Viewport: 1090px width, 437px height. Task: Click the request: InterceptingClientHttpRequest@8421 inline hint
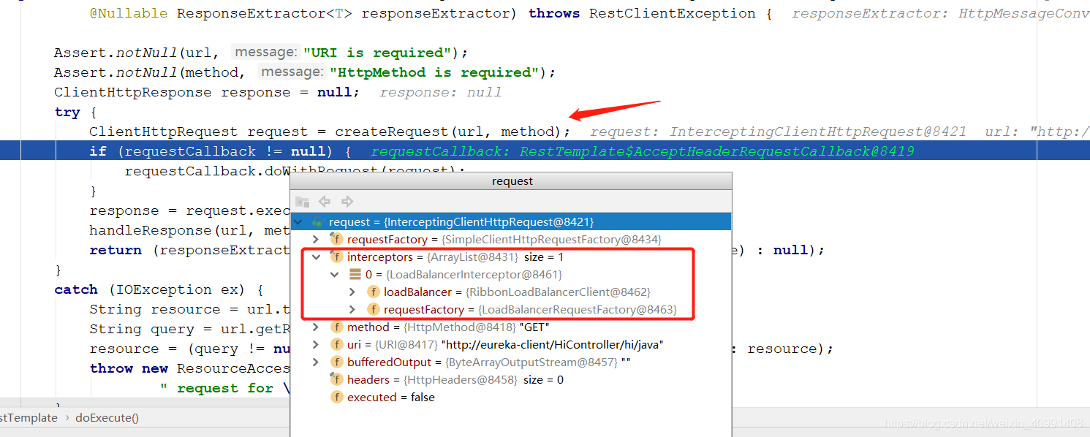[x=779, y=132]
